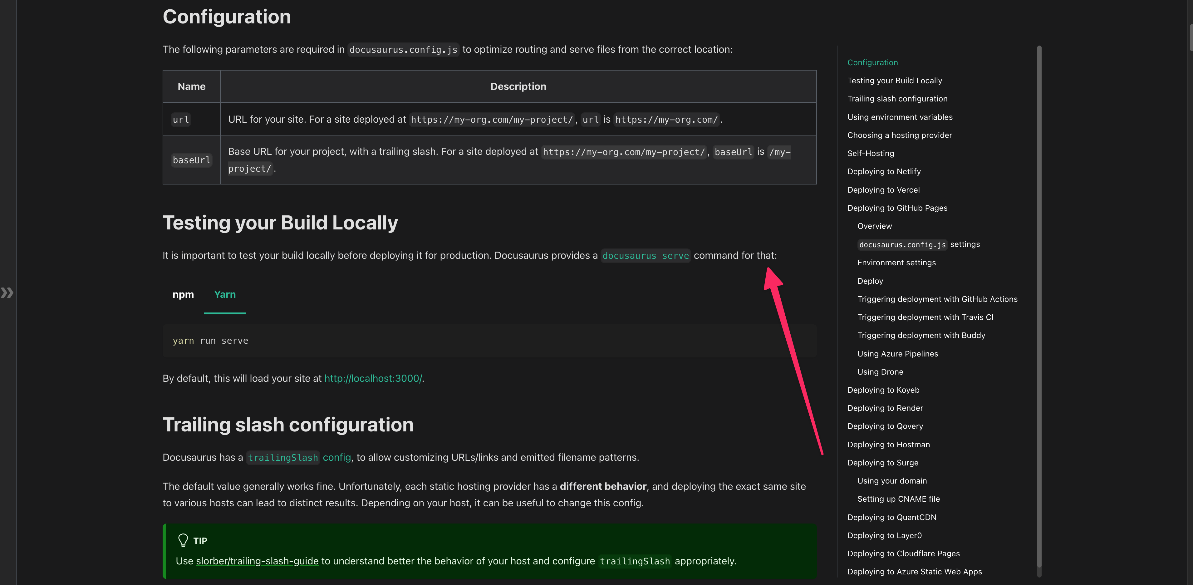The image size is (1193, 585).
Task: Open the docusaurus serve command link
Action: click(x=645, y=256)
